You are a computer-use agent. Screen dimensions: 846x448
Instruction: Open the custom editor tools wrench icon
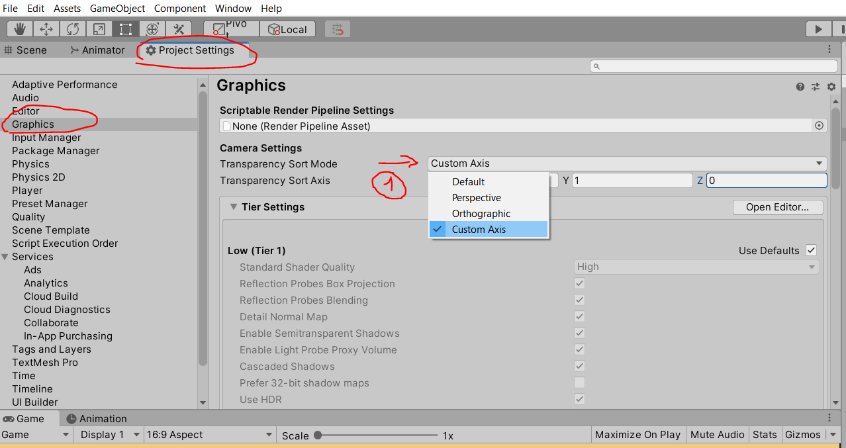click(x=177, y=28)
